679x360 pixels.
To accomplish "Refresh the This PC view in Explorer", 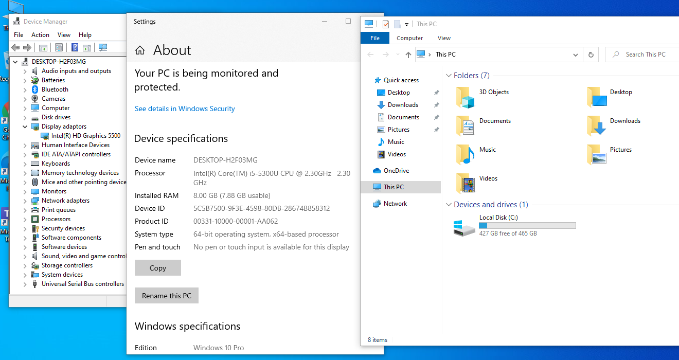I will point(591,55).
